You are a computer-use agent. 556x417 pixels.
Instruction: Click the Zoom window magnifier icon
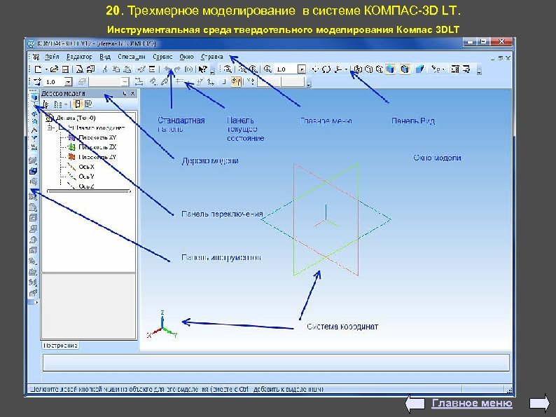[x=228, y=69]
